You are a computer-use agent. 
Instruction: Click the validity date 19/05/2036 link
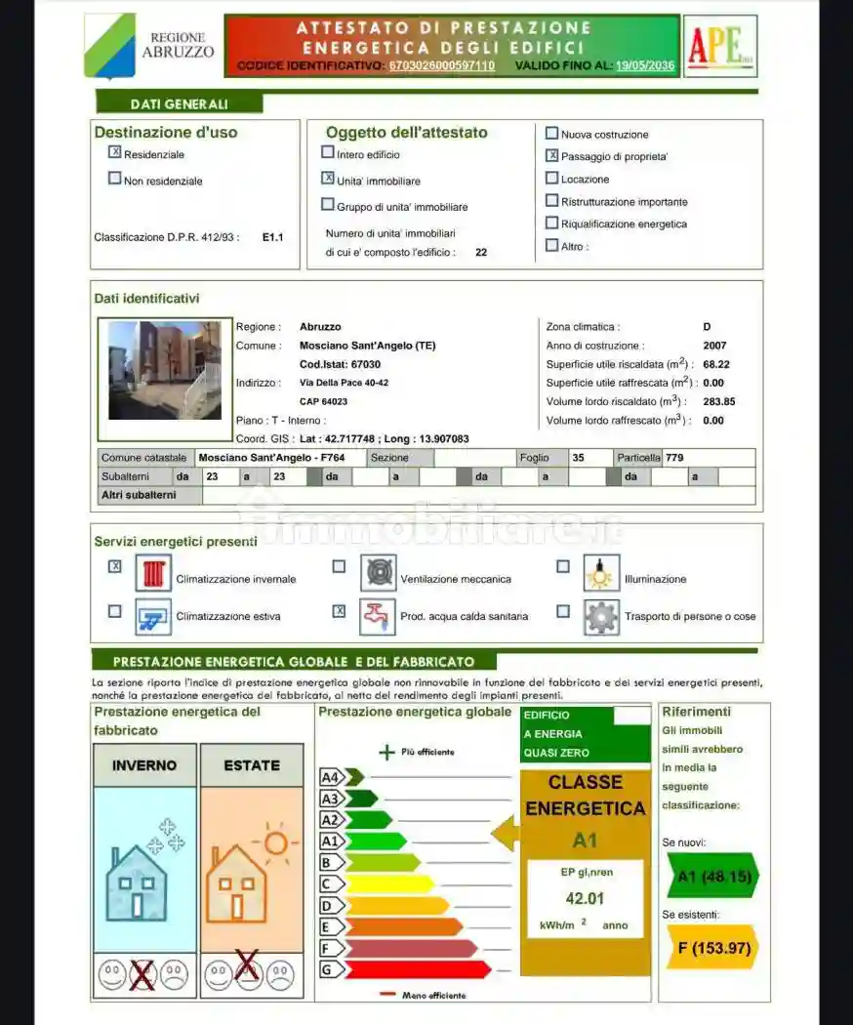pyautogui.click(x=645, y=65)
